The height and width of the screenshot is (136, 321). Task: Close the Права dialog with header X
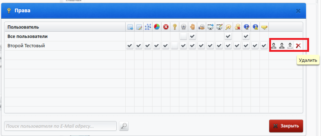(298, 11)
